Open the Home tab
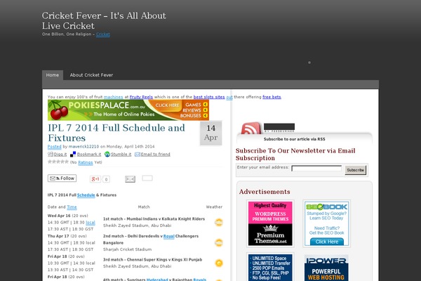The height and width of the screenshot is (281, 421). (53, 75)
